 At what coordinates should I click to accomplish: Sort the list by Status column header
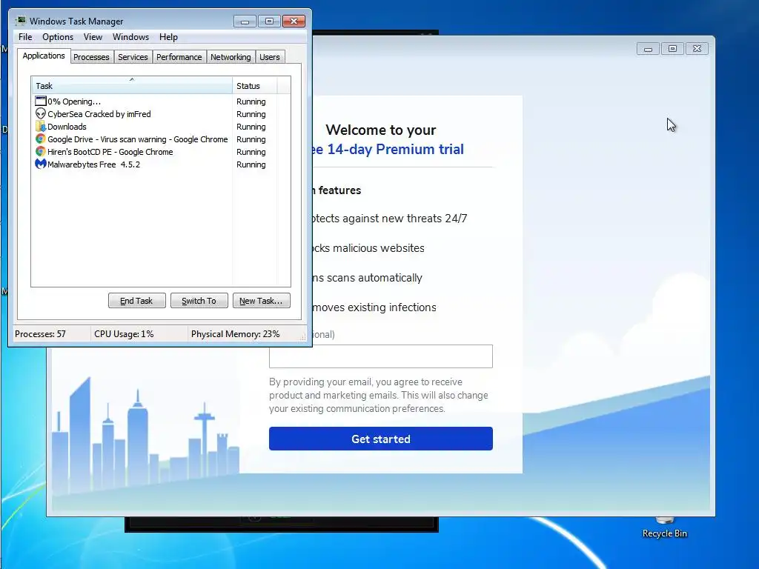[255, 86]
